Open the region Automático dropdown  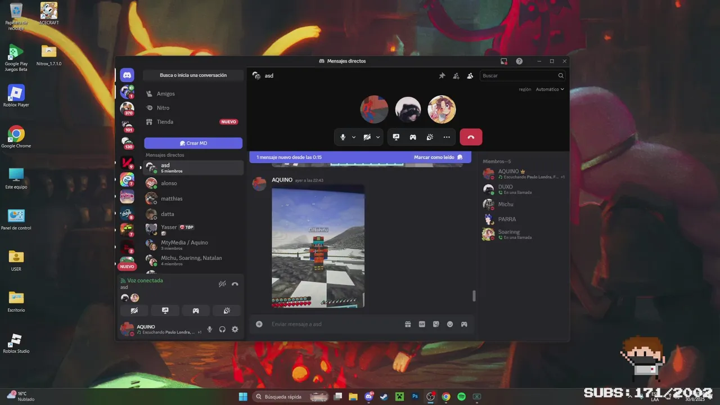[550, 89]
